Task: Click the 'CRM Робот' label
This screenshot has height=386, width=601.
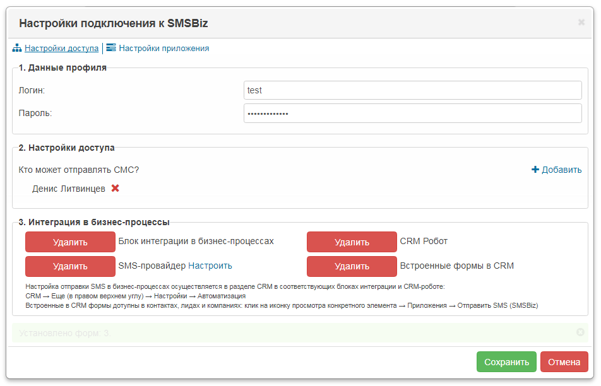Action: 424,241
